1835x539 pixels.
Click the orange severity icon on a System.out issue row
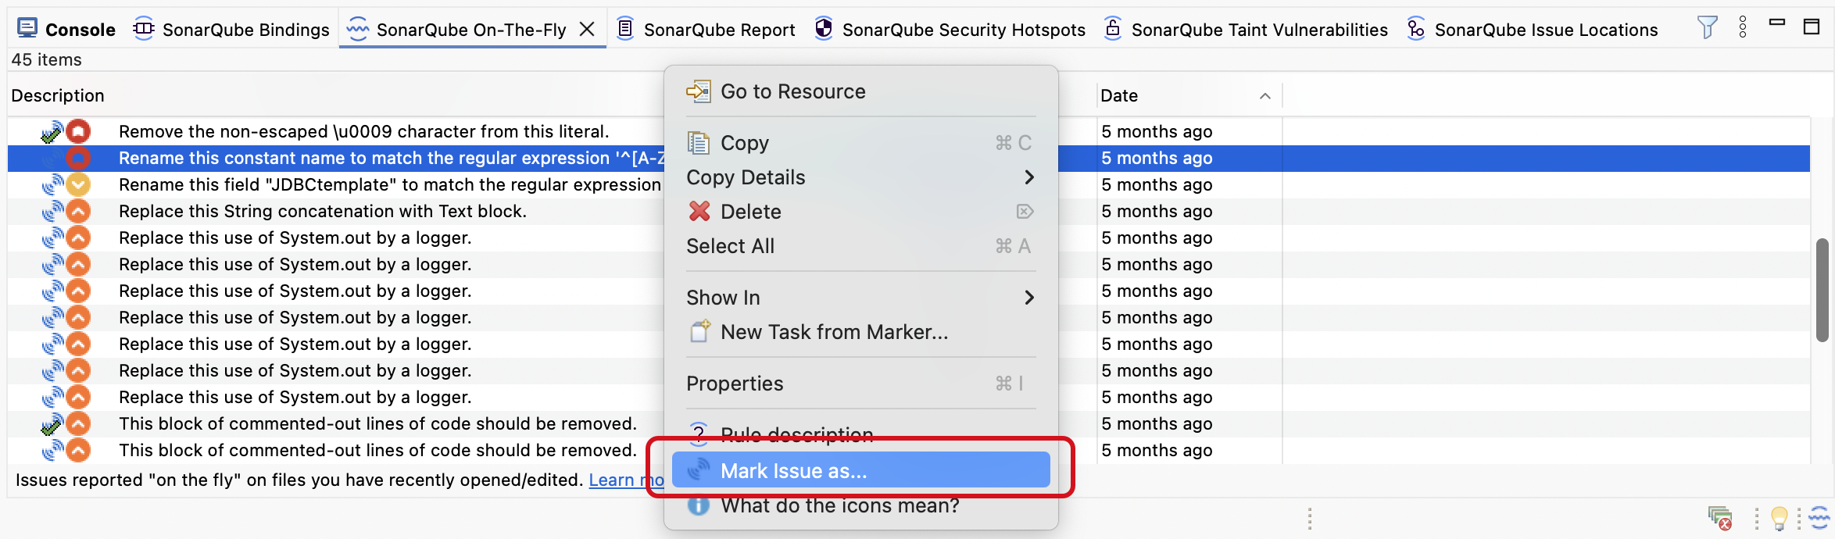(77, 237)
